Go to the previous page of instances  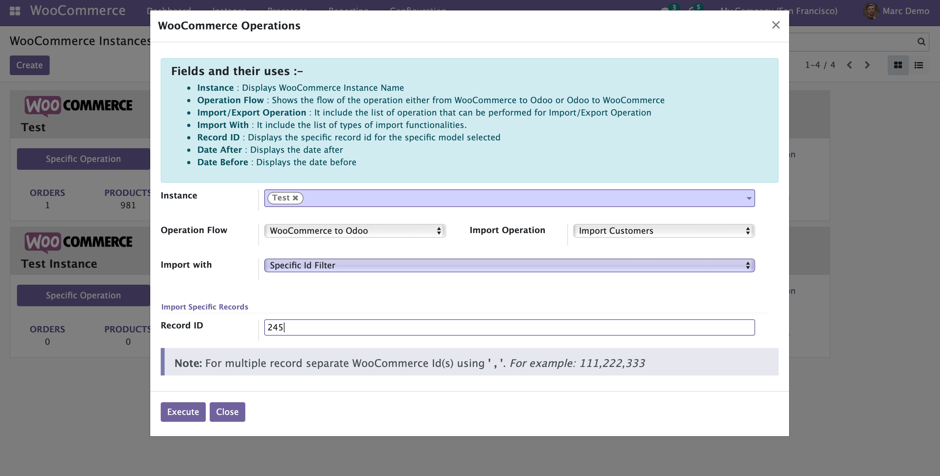coord(850,65)
